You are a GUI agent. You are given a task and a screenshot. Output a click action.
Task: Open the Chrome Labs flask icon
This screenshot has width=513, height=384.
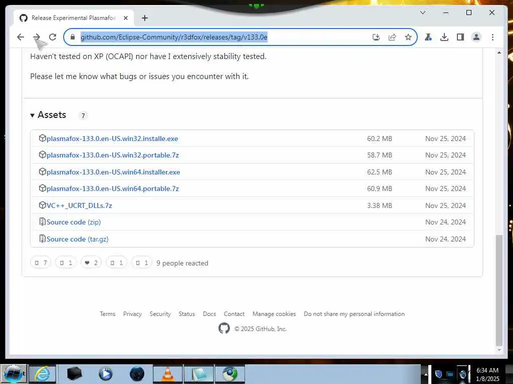[x=428, y=37]
